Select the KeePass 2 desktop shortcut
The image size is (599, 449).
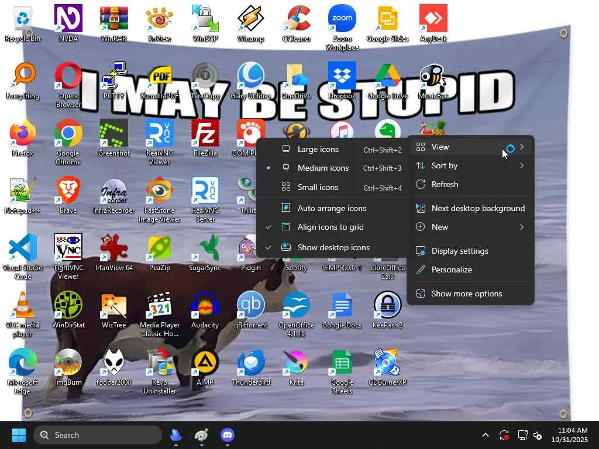(x=387, y=310)
